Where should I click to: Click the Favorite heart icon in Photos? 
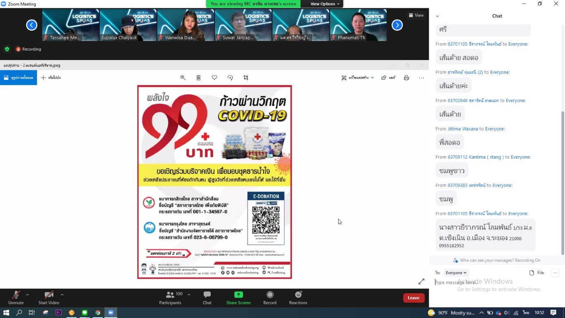pos(214,77)
